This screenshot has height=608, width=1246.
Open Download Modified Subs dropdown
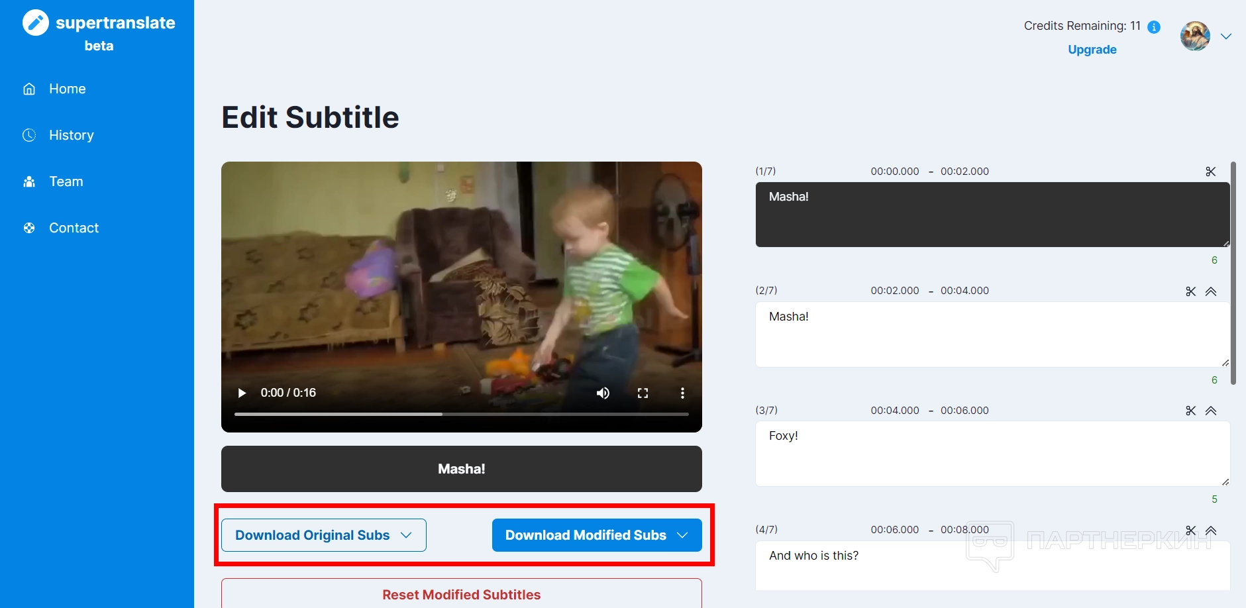tap(597, 535)
